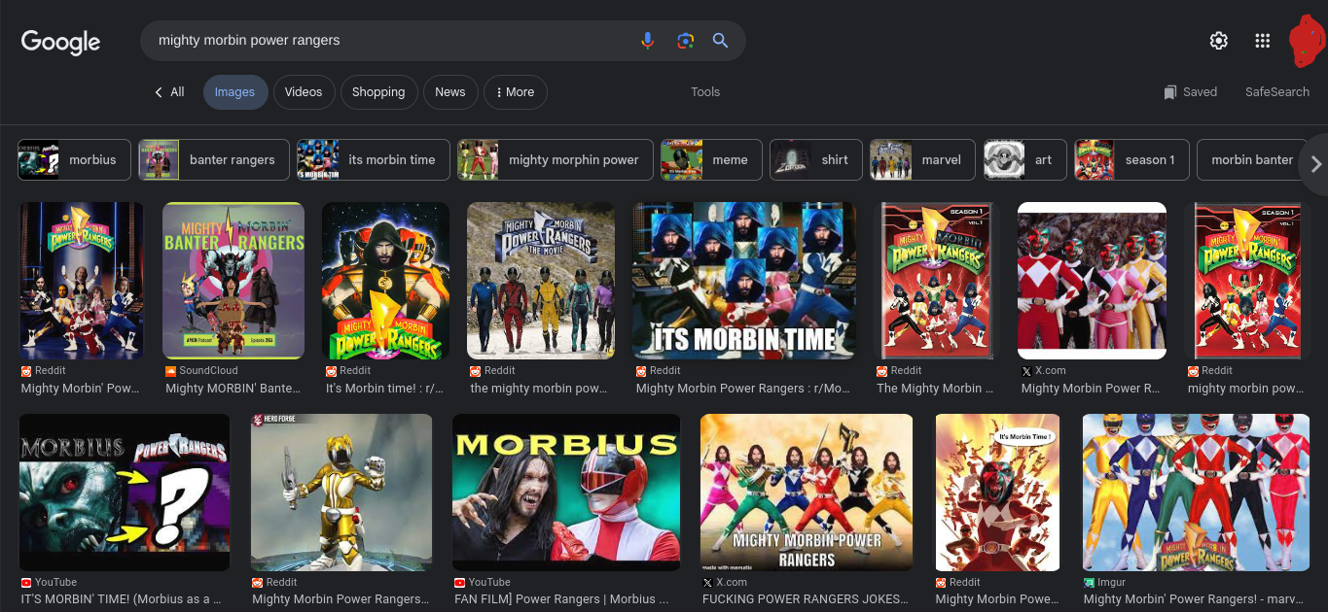Open title "Mighty Morbin' Power Rangers! - marv"
This screenshot has height=612, width=1328.
click(x=1196, y=599)
